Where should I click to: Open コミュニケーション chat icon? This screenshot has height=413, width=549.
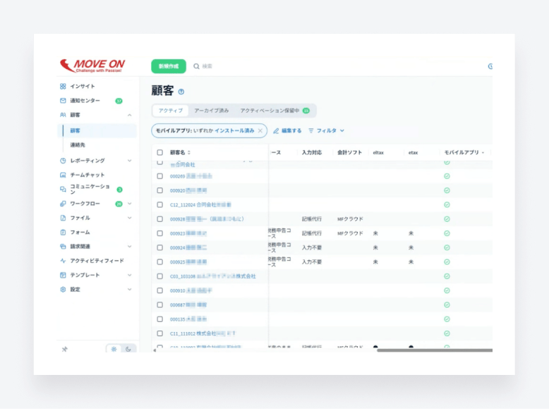click(x=63, y=189)
